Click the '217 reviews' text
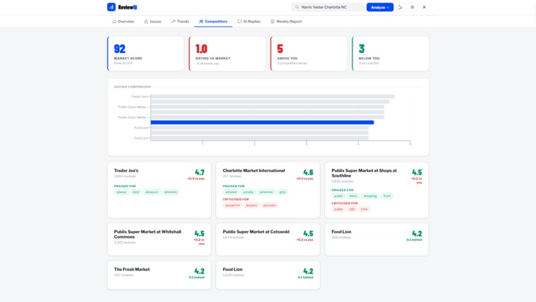 232,177
